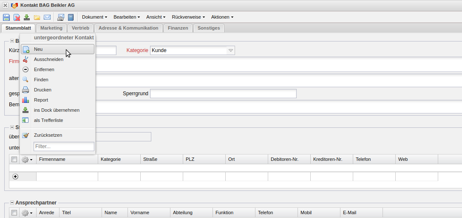Add a row with the plus icon
Viewport: 462px width, 218px height.
(15, 177)
